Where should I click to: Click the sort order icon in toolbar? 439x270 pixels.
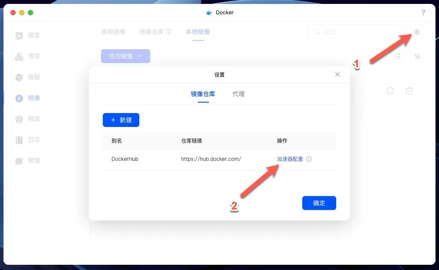(398, 56)
